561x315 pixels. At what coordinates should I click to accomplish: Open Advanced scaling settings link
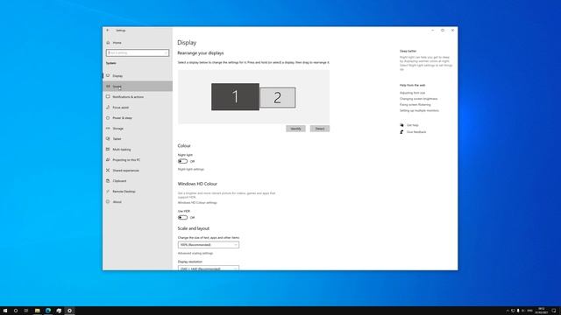tap(195, 253)
